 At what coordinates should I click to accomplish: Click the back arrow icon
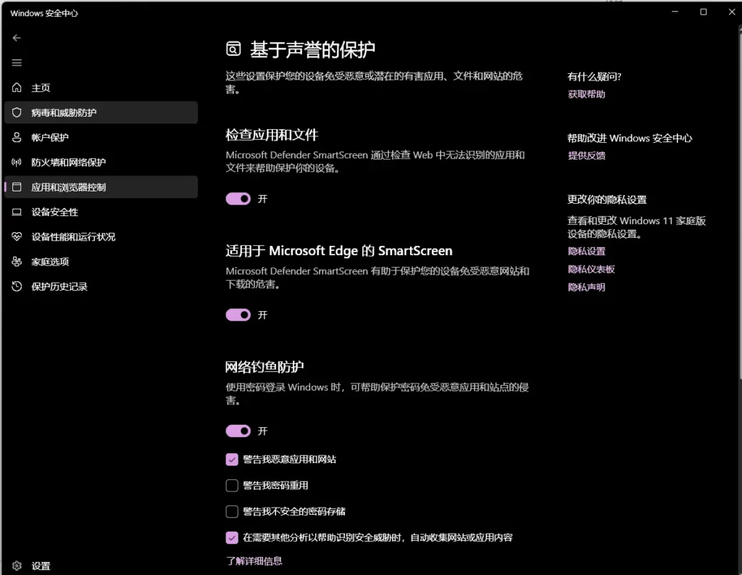[17, 38]
